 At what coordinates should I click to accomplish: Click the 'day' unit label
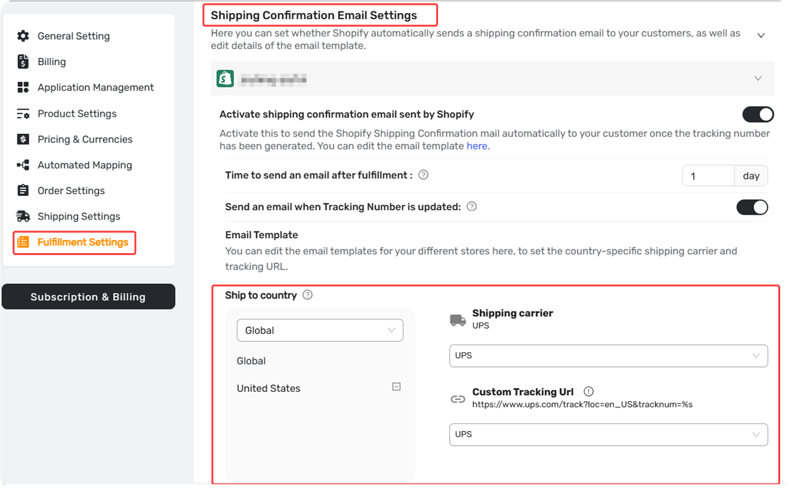point(751,176)
